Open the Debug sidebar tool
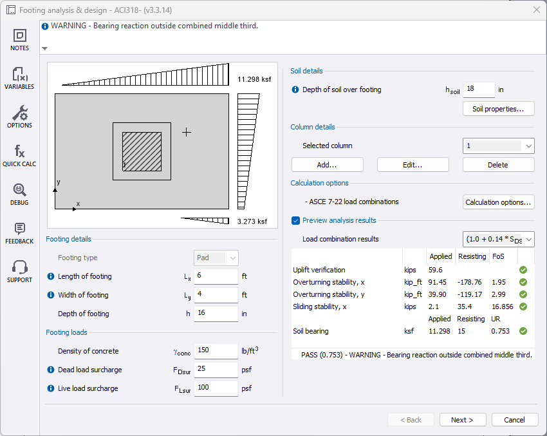Image resolution: width=547 pixels, height=436 pixels. [19, 194]
